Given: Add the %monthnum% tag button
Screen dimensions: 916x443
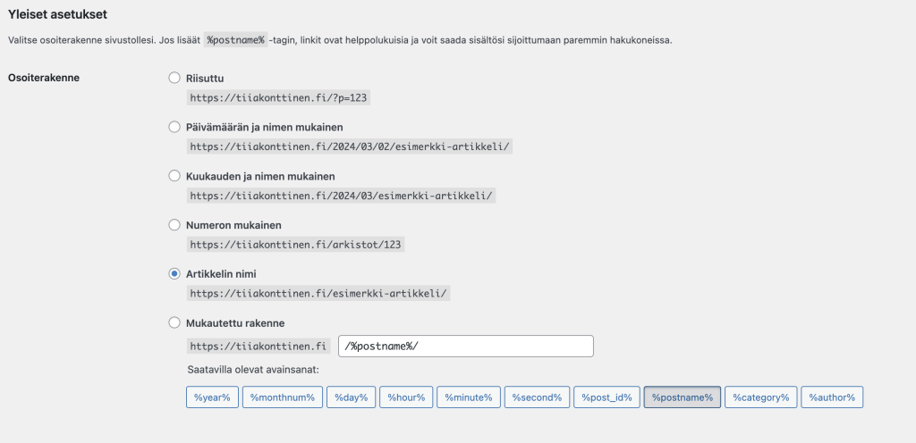Looking at the screenshot, I should pos(282,397).
